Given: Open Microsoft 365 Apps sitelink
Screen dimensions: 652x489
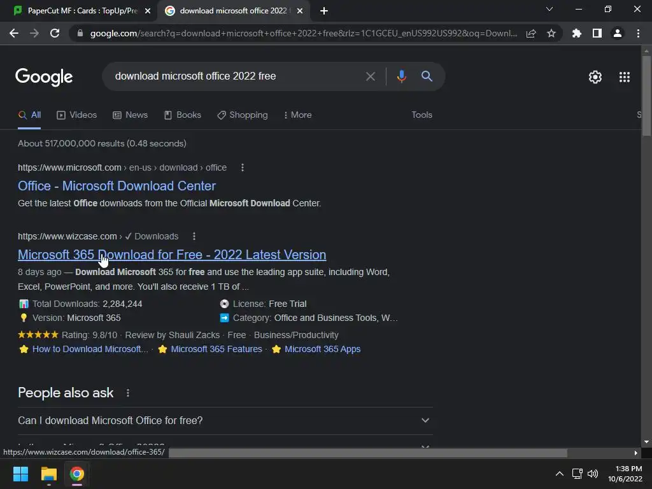Looking at the screenshot, I should pos(323,349).
